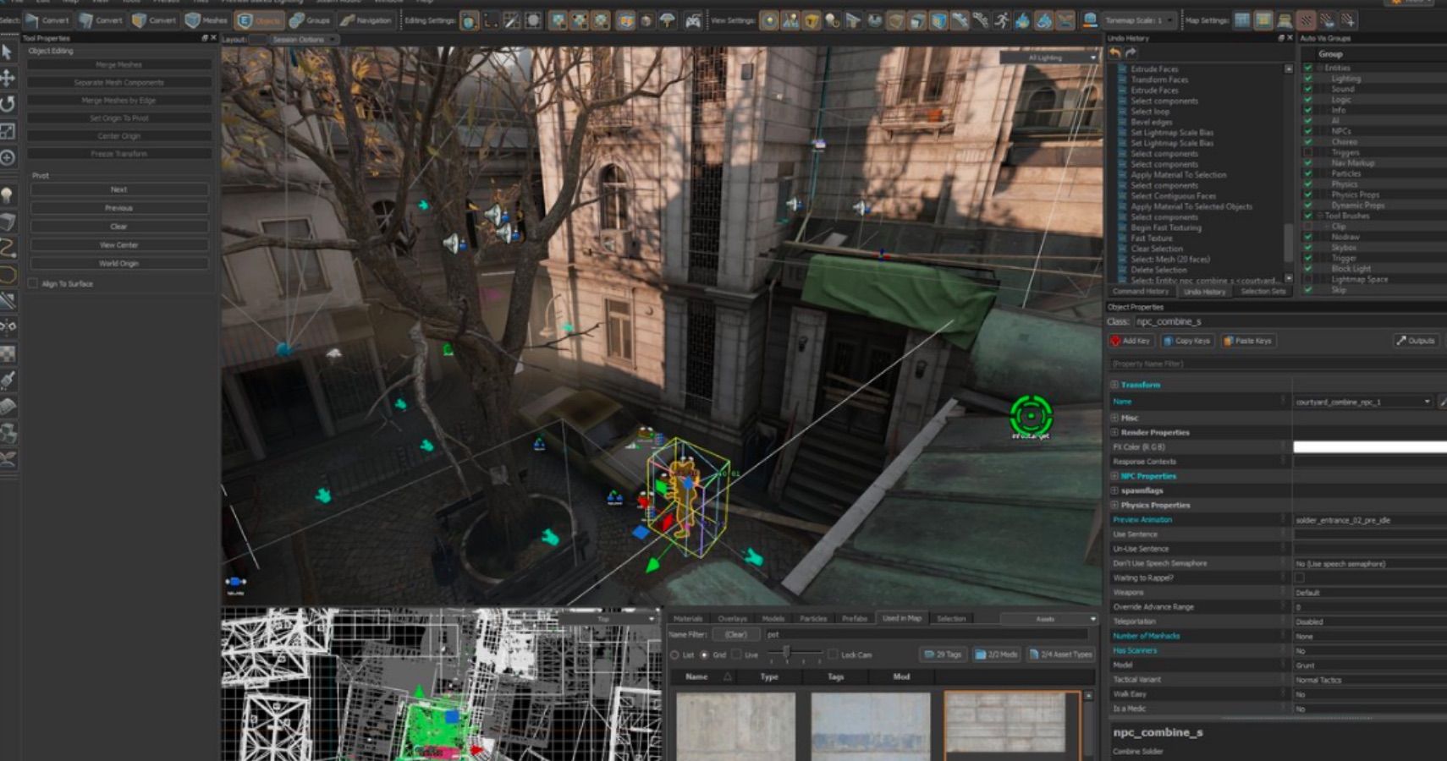Click the Copy Keys button

(x=1187, y=341)
